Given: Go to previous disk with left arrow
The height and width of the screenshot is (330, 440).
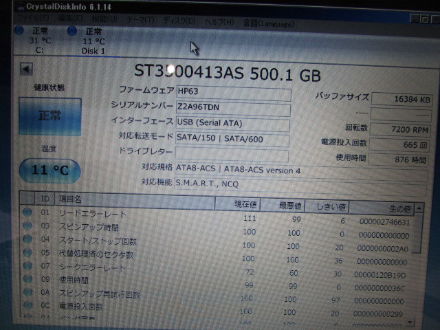Looking at the screenshot, I should pyautogui.click(x=26, y=69).
